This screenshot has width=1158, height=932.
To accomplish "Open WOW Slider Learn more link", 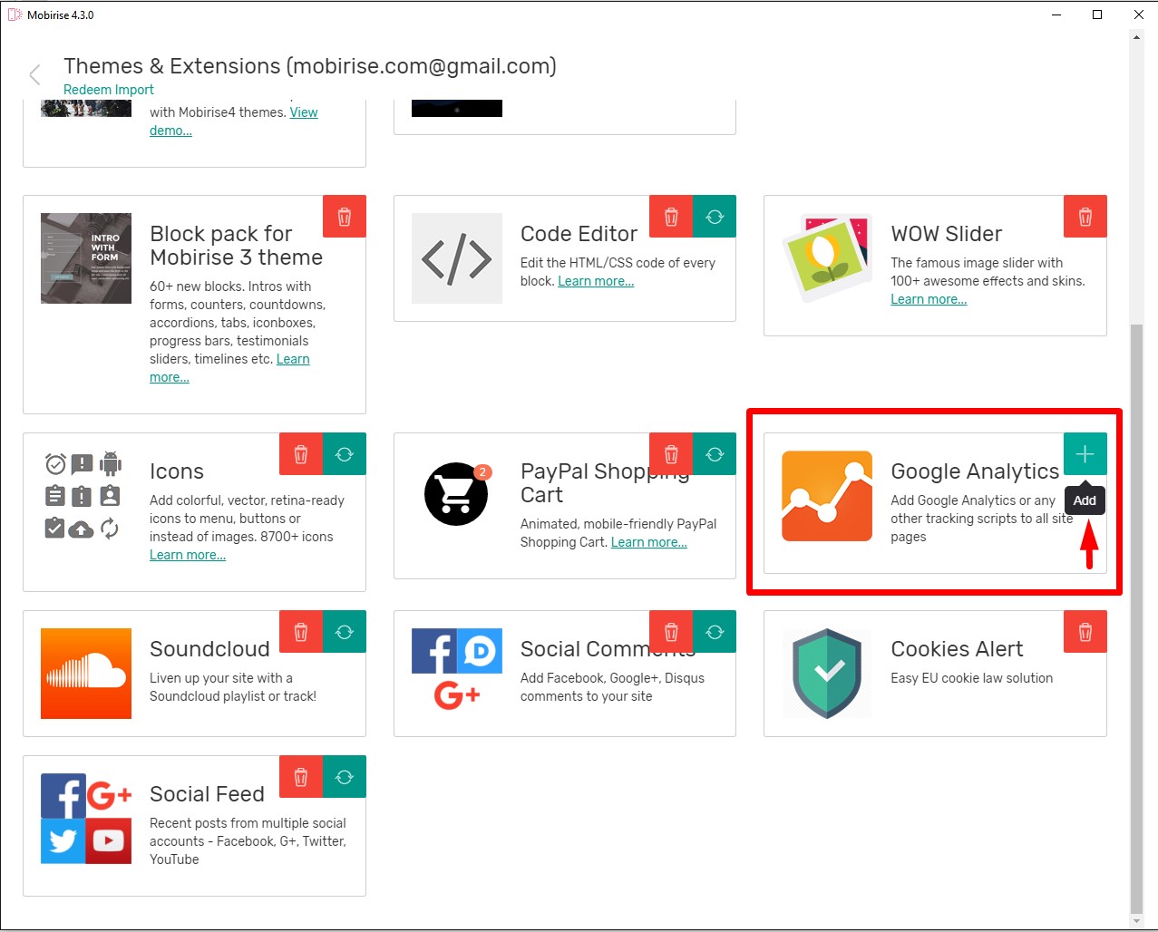I will (x=929, y=299).
